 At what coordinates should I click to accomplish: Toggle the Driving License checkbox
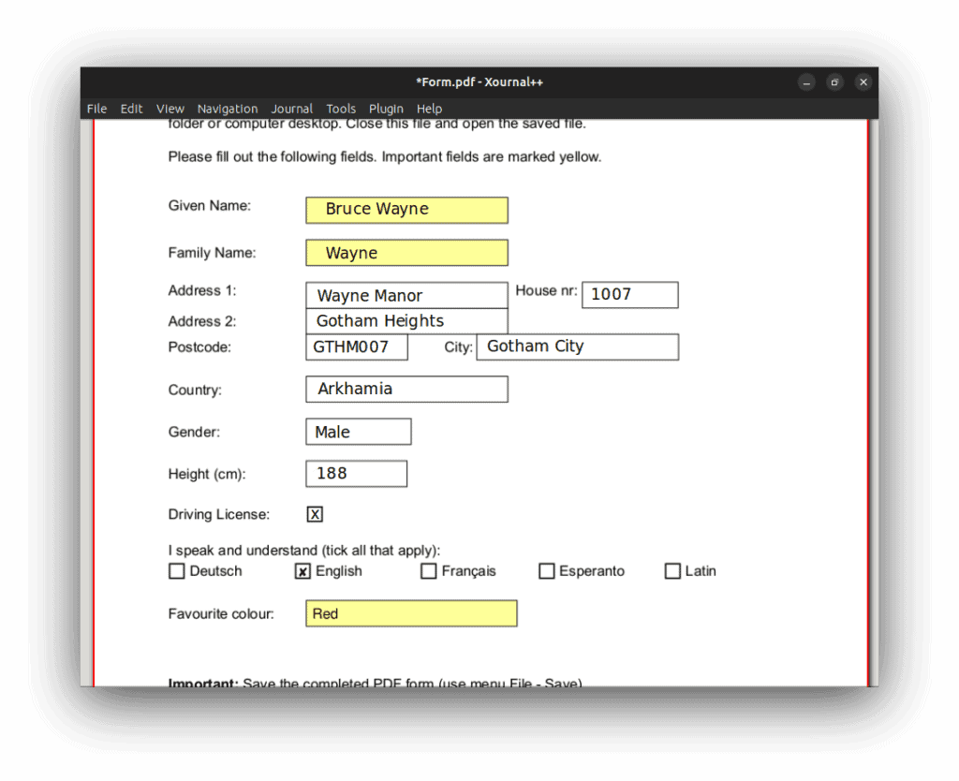(315, 514)
